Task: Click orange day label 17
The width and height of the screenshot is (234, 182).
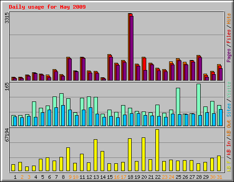Action: [x=123, y=177]
